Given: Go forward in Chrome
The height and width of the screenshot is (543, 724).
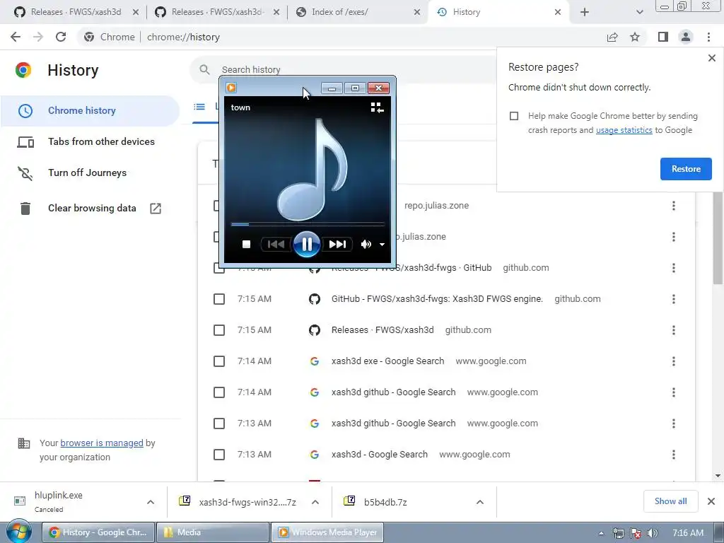Looking at the screenshot, I should [38, 37].
